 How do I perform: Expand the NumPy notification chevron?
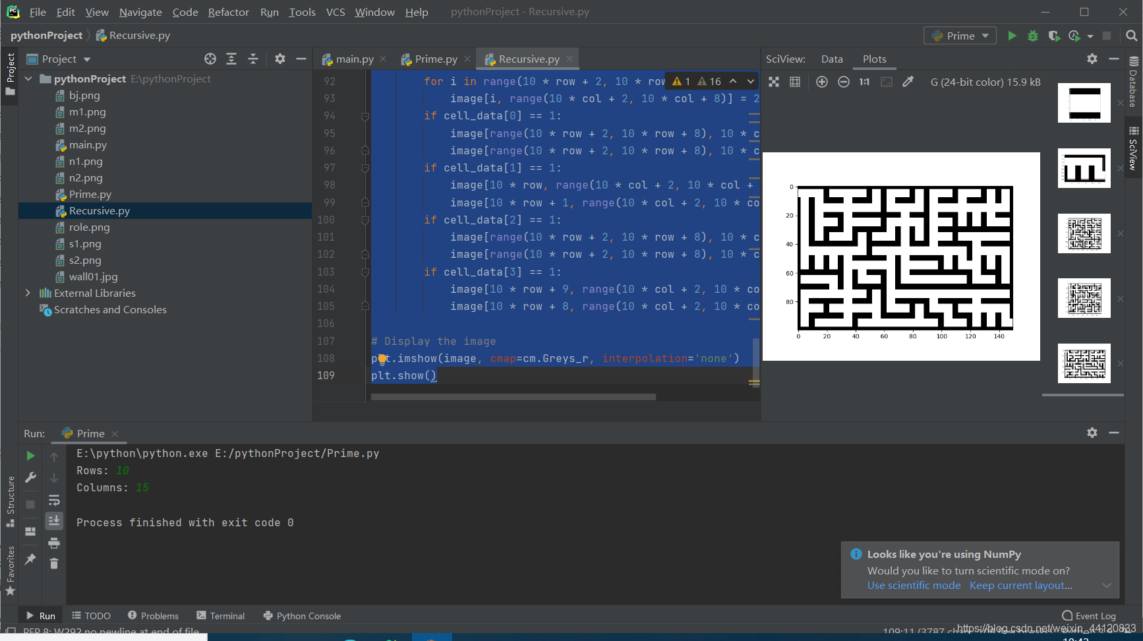pos(1107,586)
